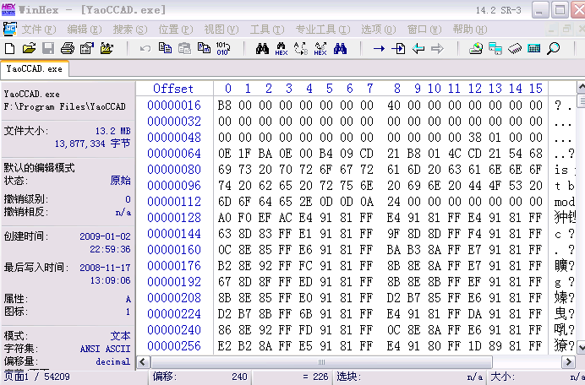
Task: Click byte B8 in row 00000016
Action: tap(225, 106)
